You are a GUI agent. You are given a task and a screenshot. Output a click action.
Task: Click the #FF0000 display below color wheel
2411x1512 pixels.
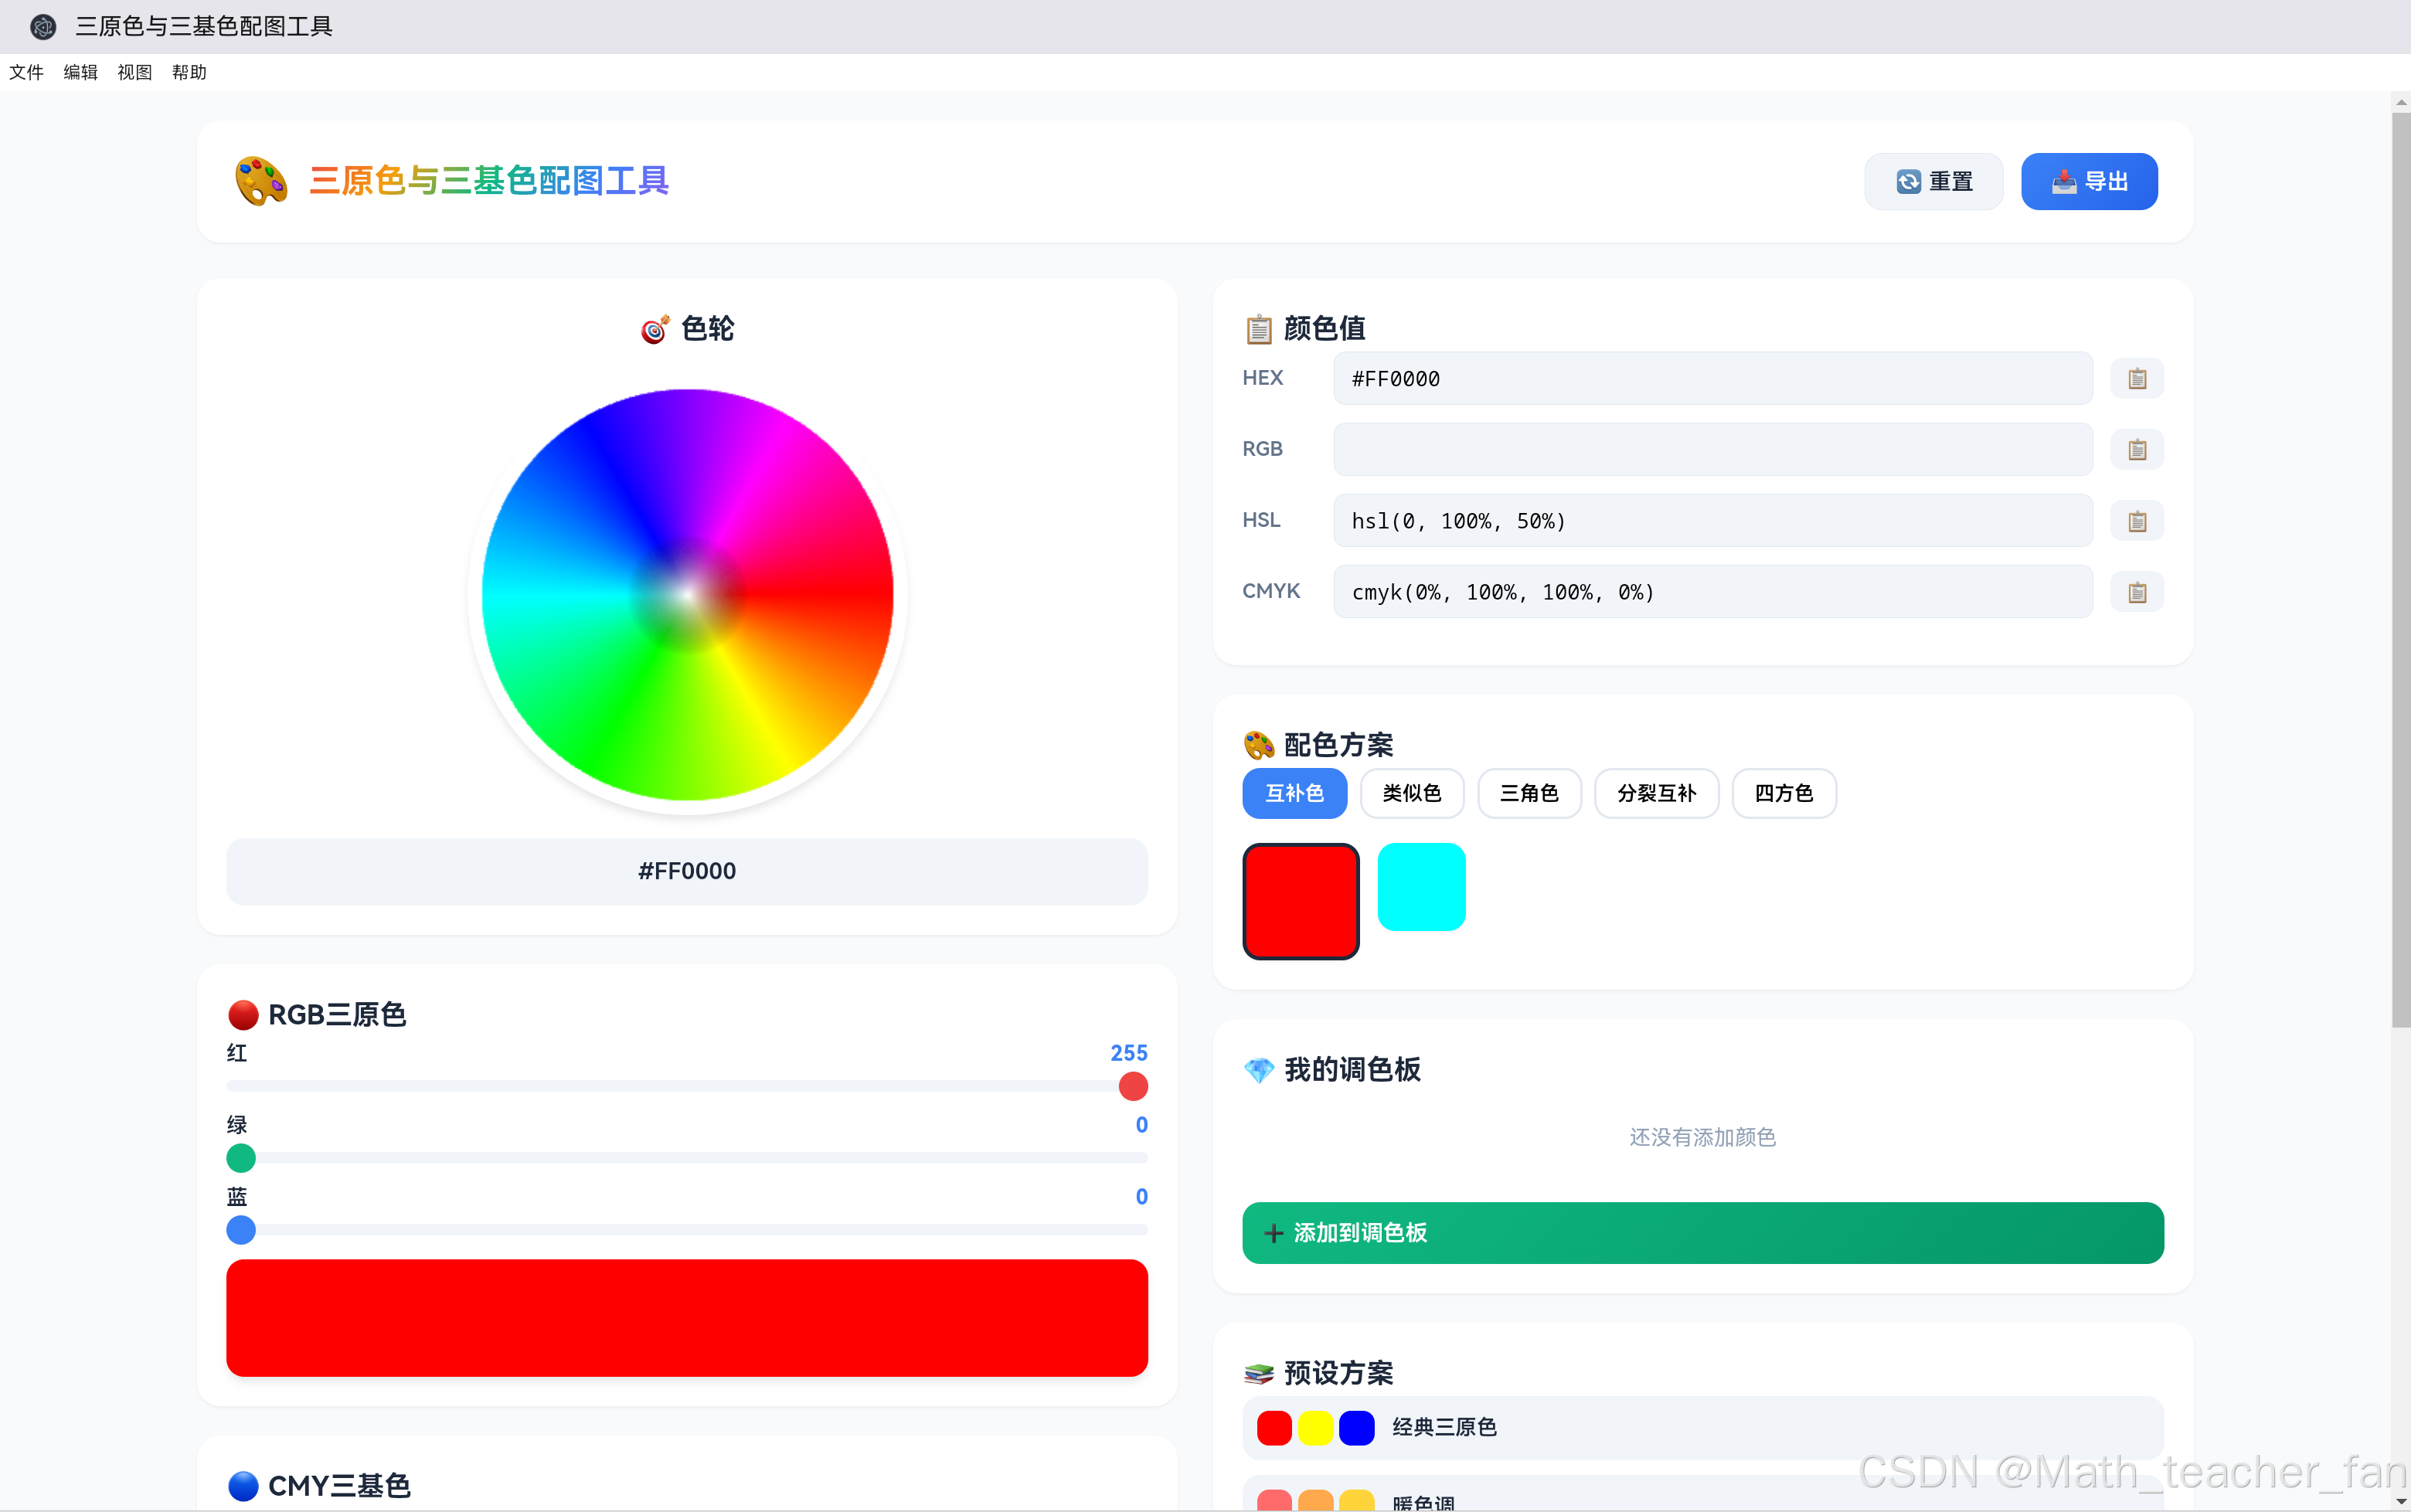[x=687, y=871]
